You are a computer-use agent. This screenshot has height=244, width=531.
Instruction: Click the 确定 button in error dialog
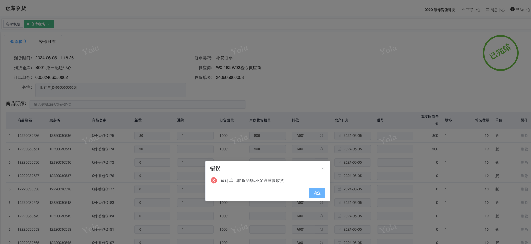point(317,193)
